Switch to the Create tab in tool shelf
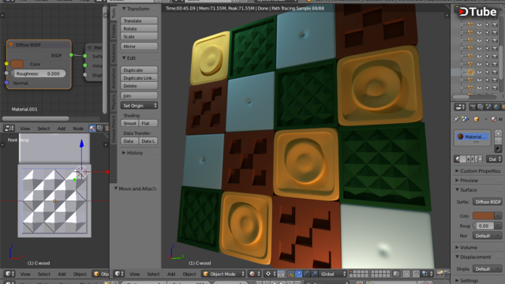 (114, 32)
